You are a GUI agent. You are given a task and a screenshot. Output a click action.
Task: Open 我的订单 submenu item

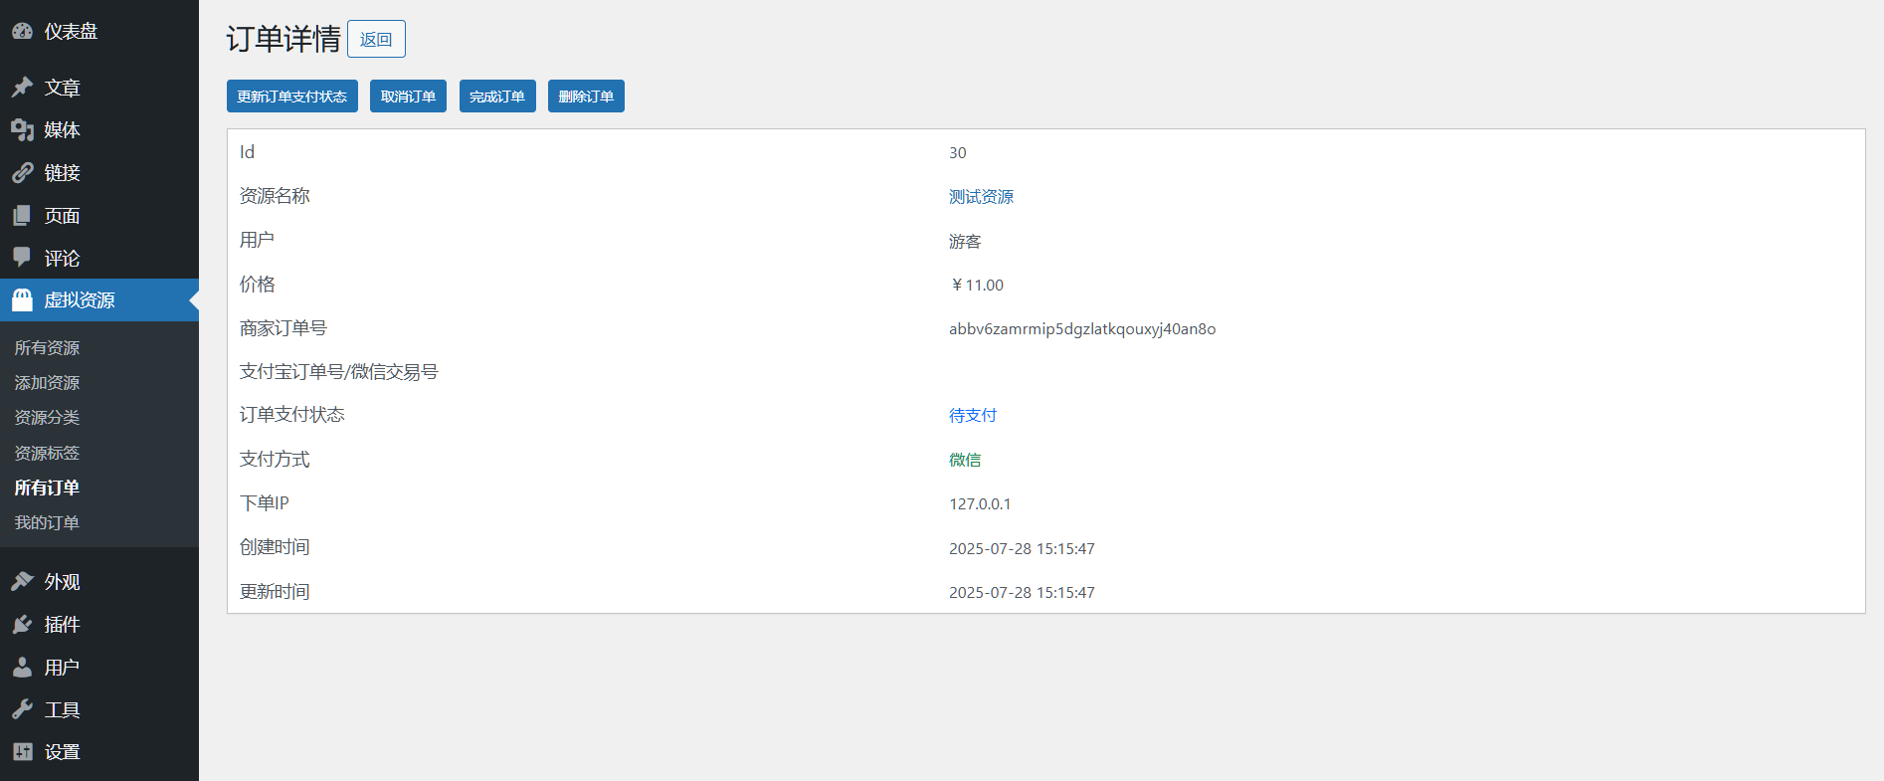click(x=47, y=523)
